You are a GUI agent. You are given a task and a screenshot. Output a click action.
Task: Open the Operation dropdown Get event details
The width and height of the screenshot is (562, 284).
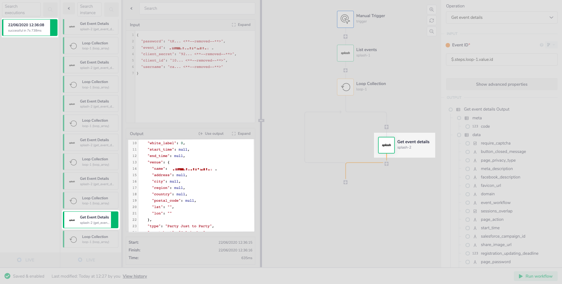click(x=501, y=17)
